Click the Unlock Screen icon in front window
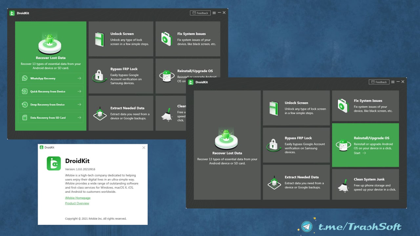The image size is (420, 236). point(274,108)
